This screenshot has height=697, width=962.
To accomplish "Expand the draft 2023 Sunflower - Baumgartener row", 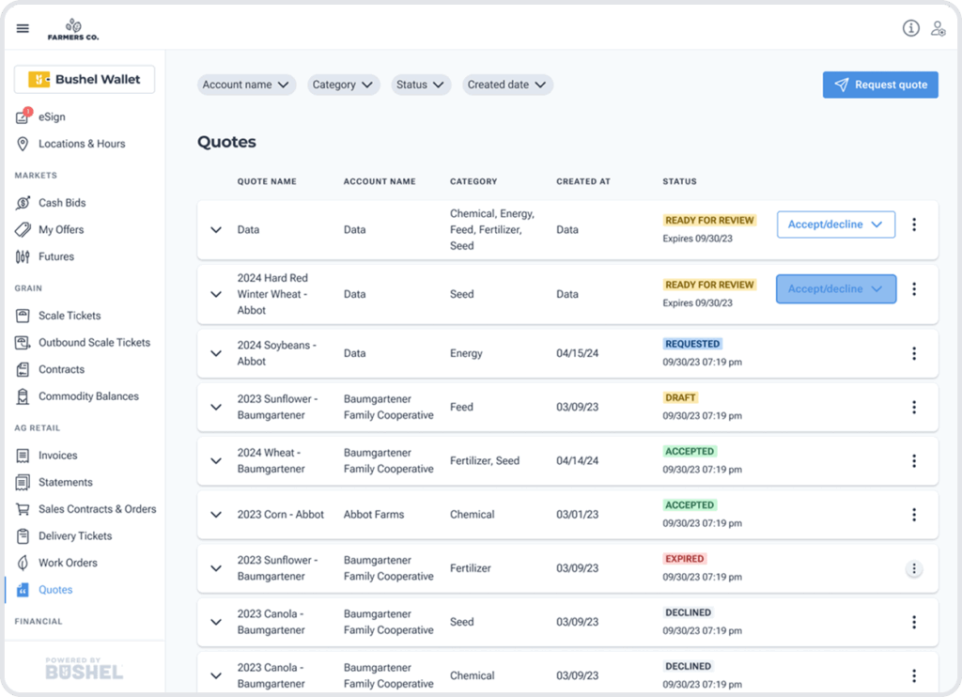I will click(216, 407).
